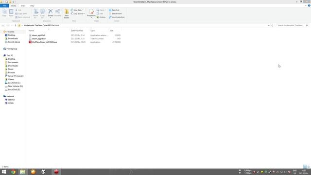The width and height of the screenshot is (311, 175).
Task: Click the address bar path text
Action: 41,25
